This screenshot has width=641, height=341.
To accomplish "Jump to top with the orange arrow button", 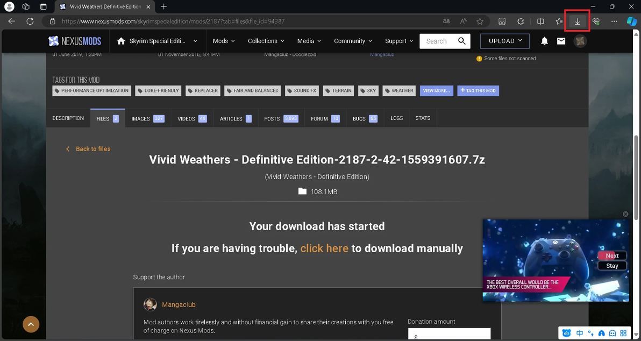I will tap(31, 324).
